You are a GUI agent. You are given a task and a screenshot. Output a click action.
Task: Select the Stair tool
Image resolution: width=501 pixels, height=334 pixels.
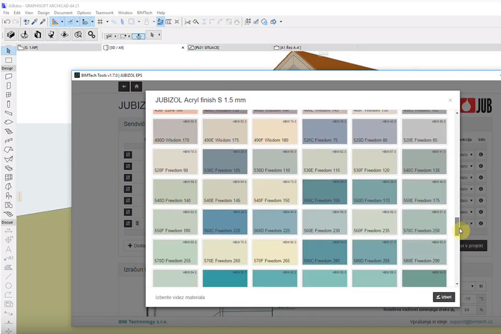(x=8, y=131)
